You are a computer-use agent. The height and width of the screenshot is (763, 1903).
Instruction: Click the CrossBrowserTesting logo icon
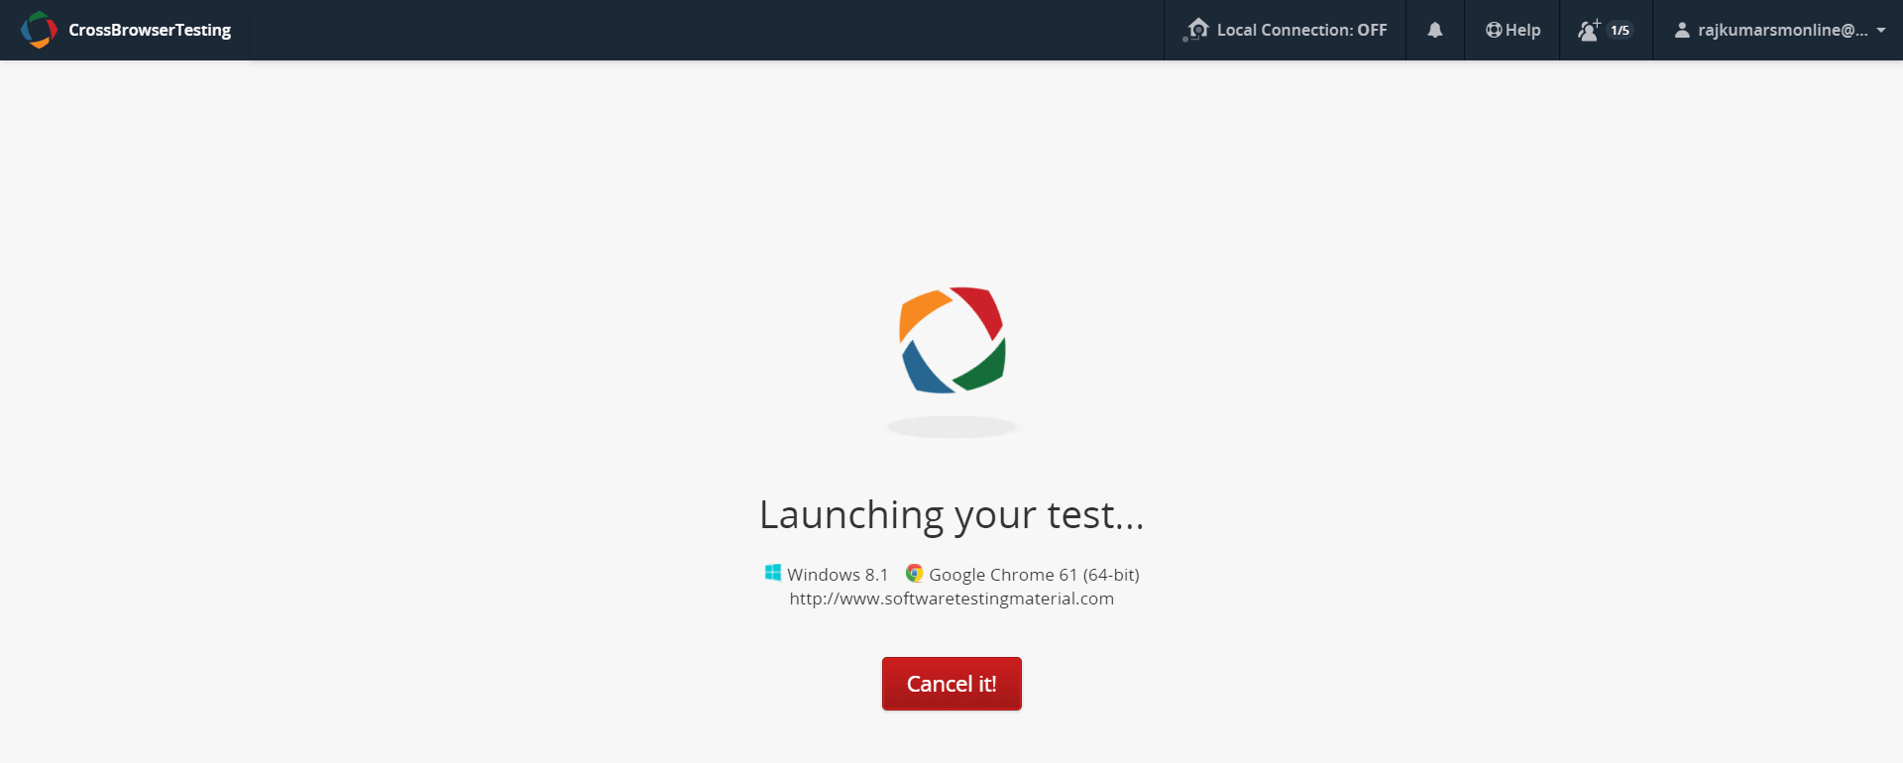click(39, 30)
